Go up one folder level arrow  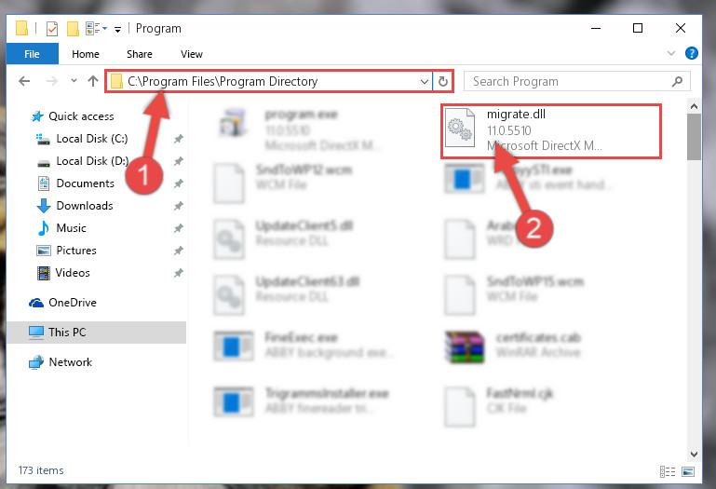(x=93, y=81)
